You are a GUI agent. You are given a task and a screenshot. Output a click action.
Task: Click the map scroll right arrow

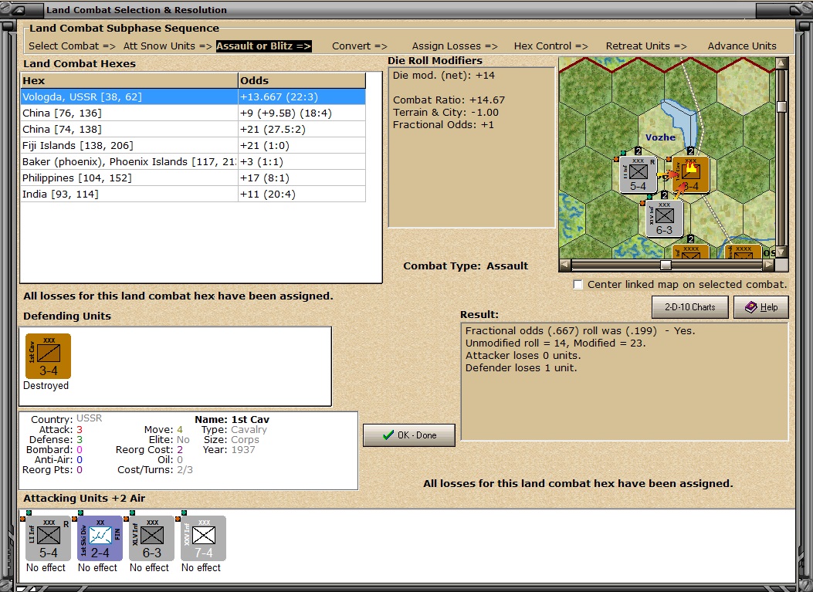click(769, 265)
